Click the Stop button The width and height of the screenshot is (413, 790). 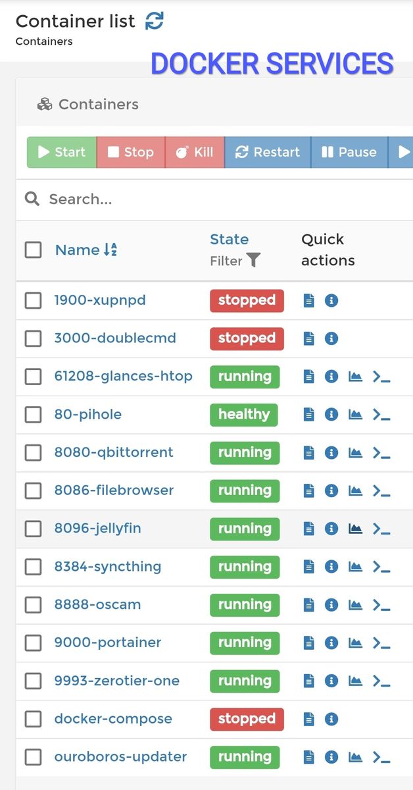[130, 152]
